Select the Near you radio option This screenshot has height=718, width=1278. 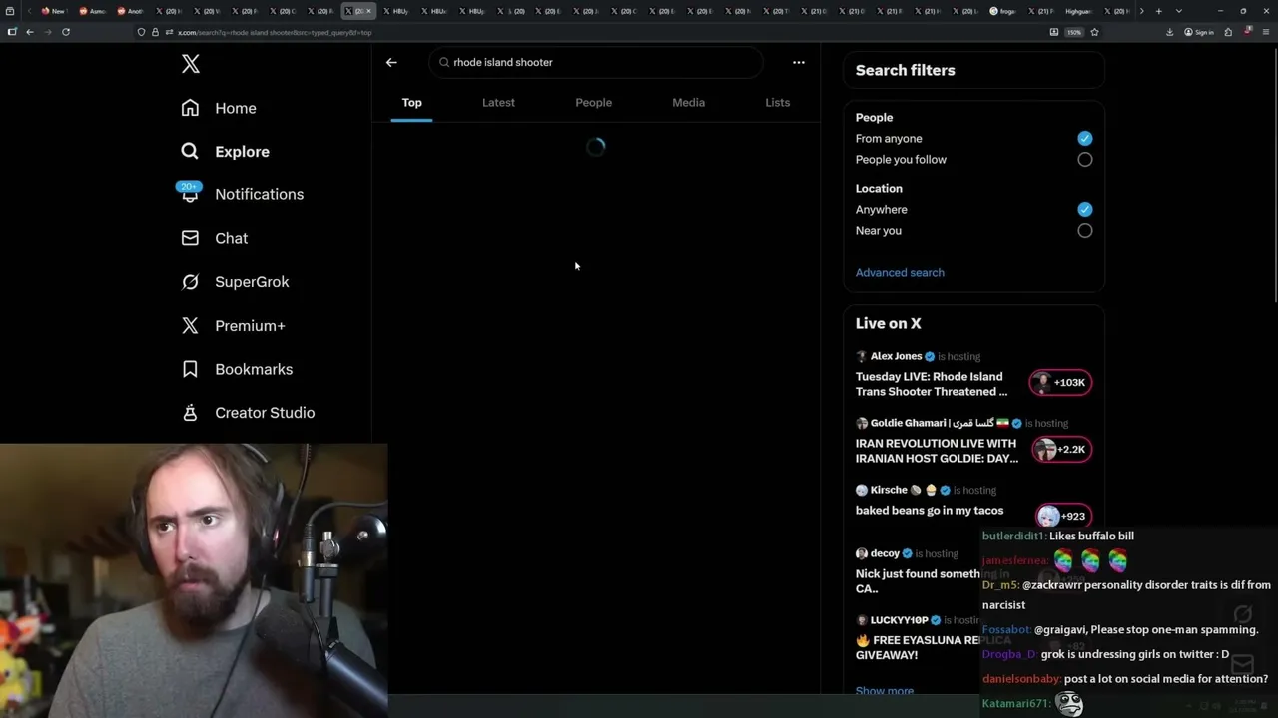tap(1085, 231)
